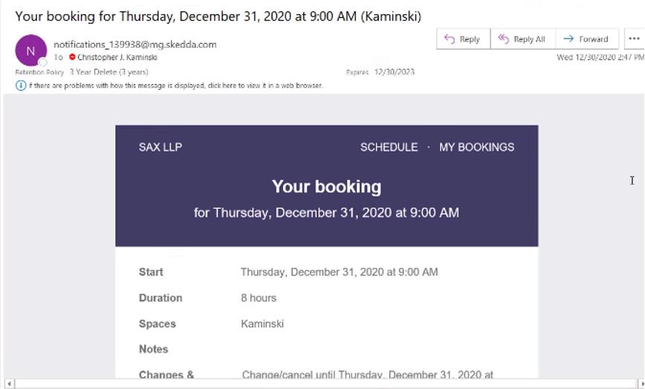Forward this booking email
Screen dimensions: 645x389
[x=586, y=39]
